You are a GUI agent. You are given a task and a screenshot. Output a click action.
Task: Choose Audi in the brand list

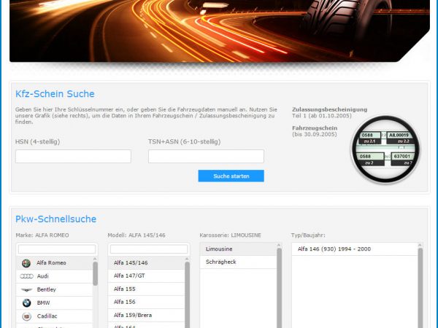tap(55, 276)
